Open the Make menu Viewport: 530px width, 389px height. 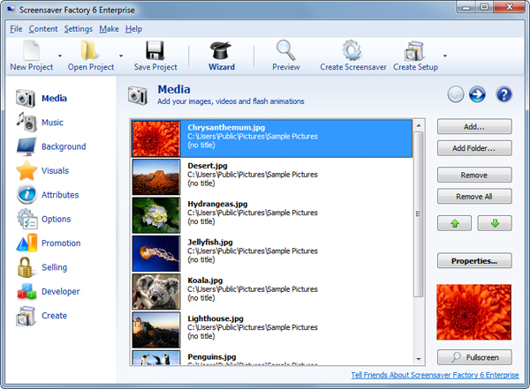click(x=109, y=29)
